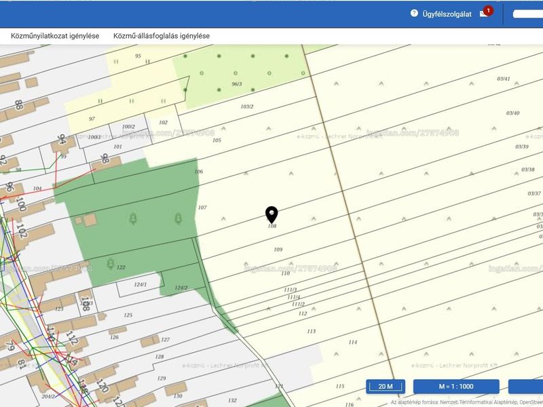Screen dimensions: 543x407
Task: Select parcel label 111/4
Action: coord(294,297)
